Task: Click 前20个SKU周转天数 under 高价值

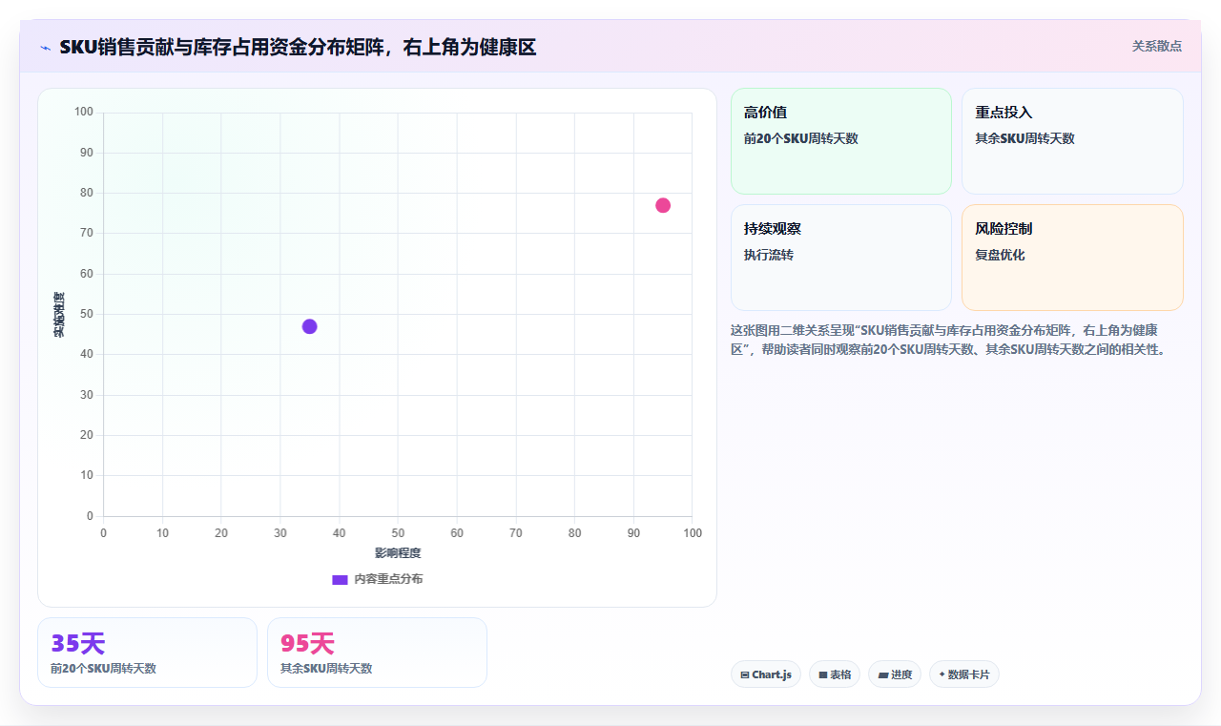Action: (801, 138)
